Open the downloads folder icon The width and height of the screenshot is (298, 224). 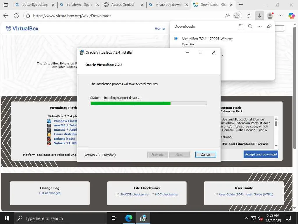click(x=241, y=26)
